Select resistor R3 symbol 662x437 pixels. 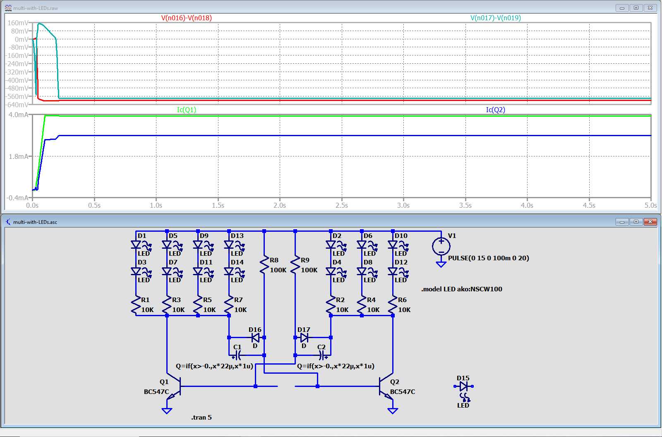(167, 305)
